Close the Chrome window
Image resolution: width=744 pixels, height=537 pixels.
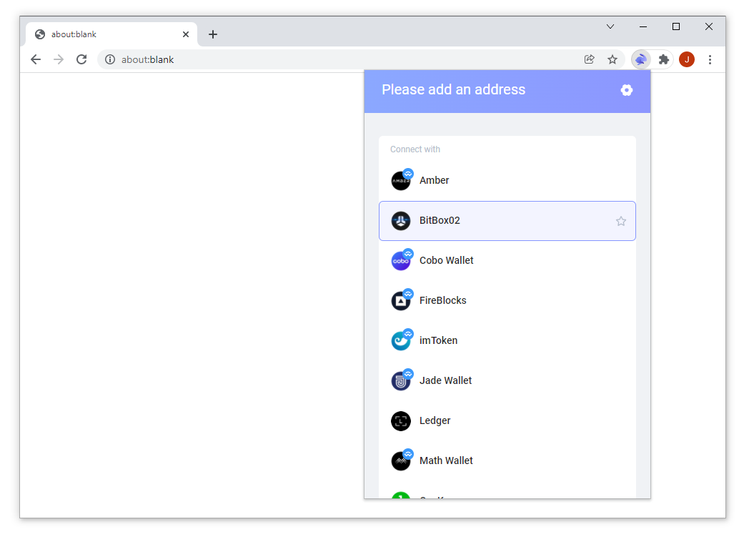point(708,26)
